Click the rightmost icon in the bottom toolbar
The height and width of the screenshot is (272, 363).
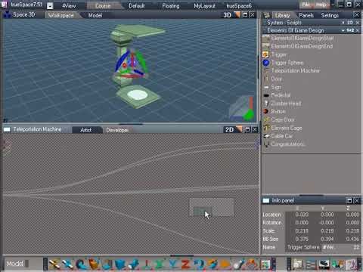point(352,264)
